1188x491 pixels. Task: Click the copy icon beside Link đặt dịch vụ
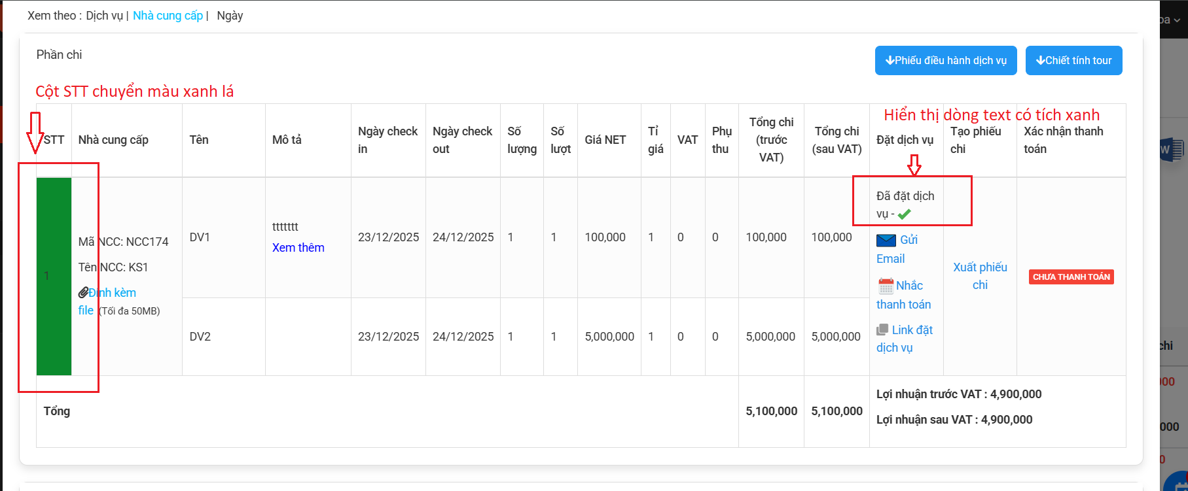[x=882, y=330]
